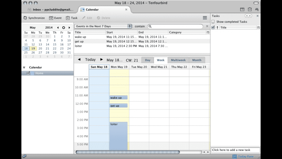Image resolution: width=282 pixels, height=159 pixels.
Task: Select loiter event in week grid
Action: pyautogui.click(x=119, y=136)
